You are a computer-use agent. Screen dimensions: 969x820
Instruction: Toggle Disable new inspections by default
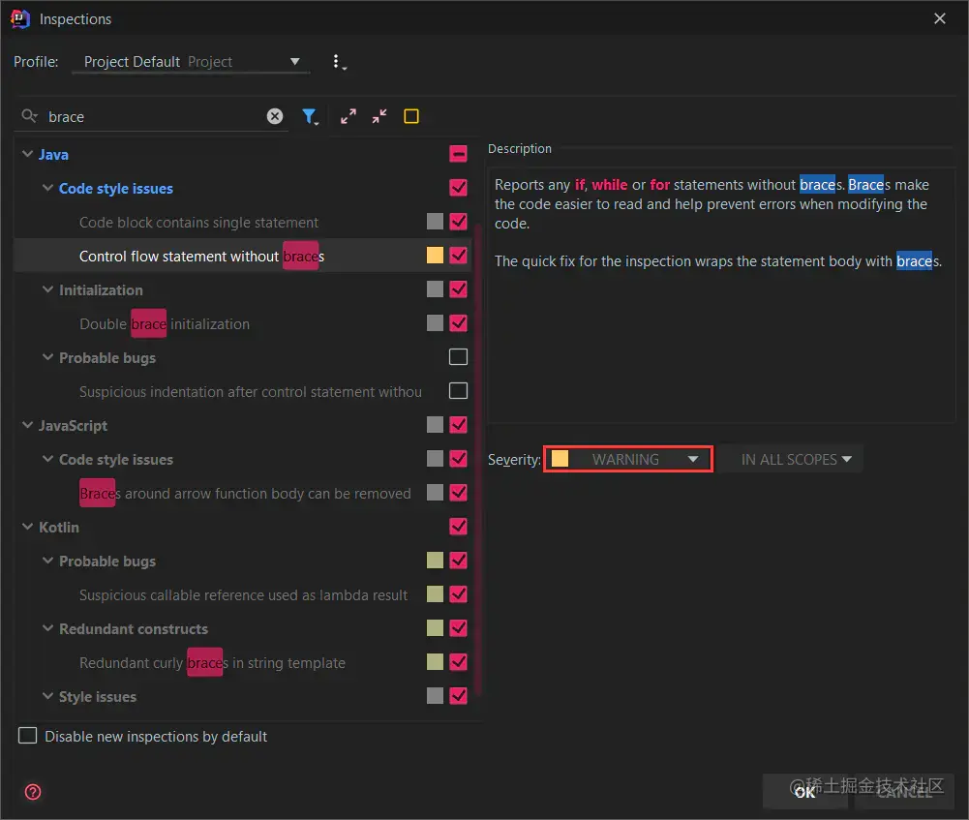click(x=28, y=736)
